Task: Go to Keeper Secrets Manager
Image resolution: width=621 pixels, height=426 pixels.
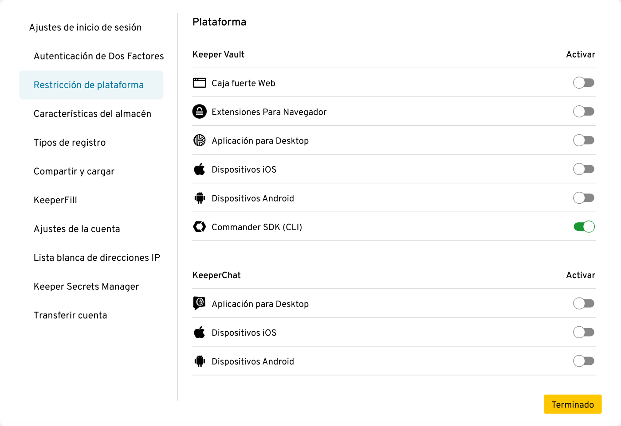Action: pyautogui.click(x=86, y=287)
